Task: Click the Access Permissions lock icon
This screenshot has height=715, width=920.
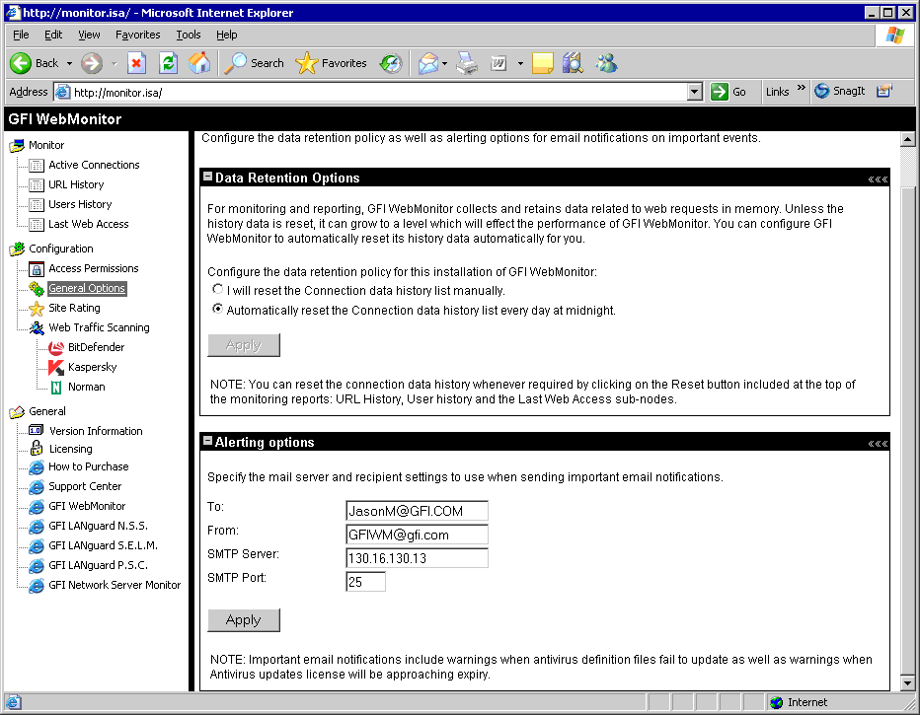Action: [x=37, y=269]
